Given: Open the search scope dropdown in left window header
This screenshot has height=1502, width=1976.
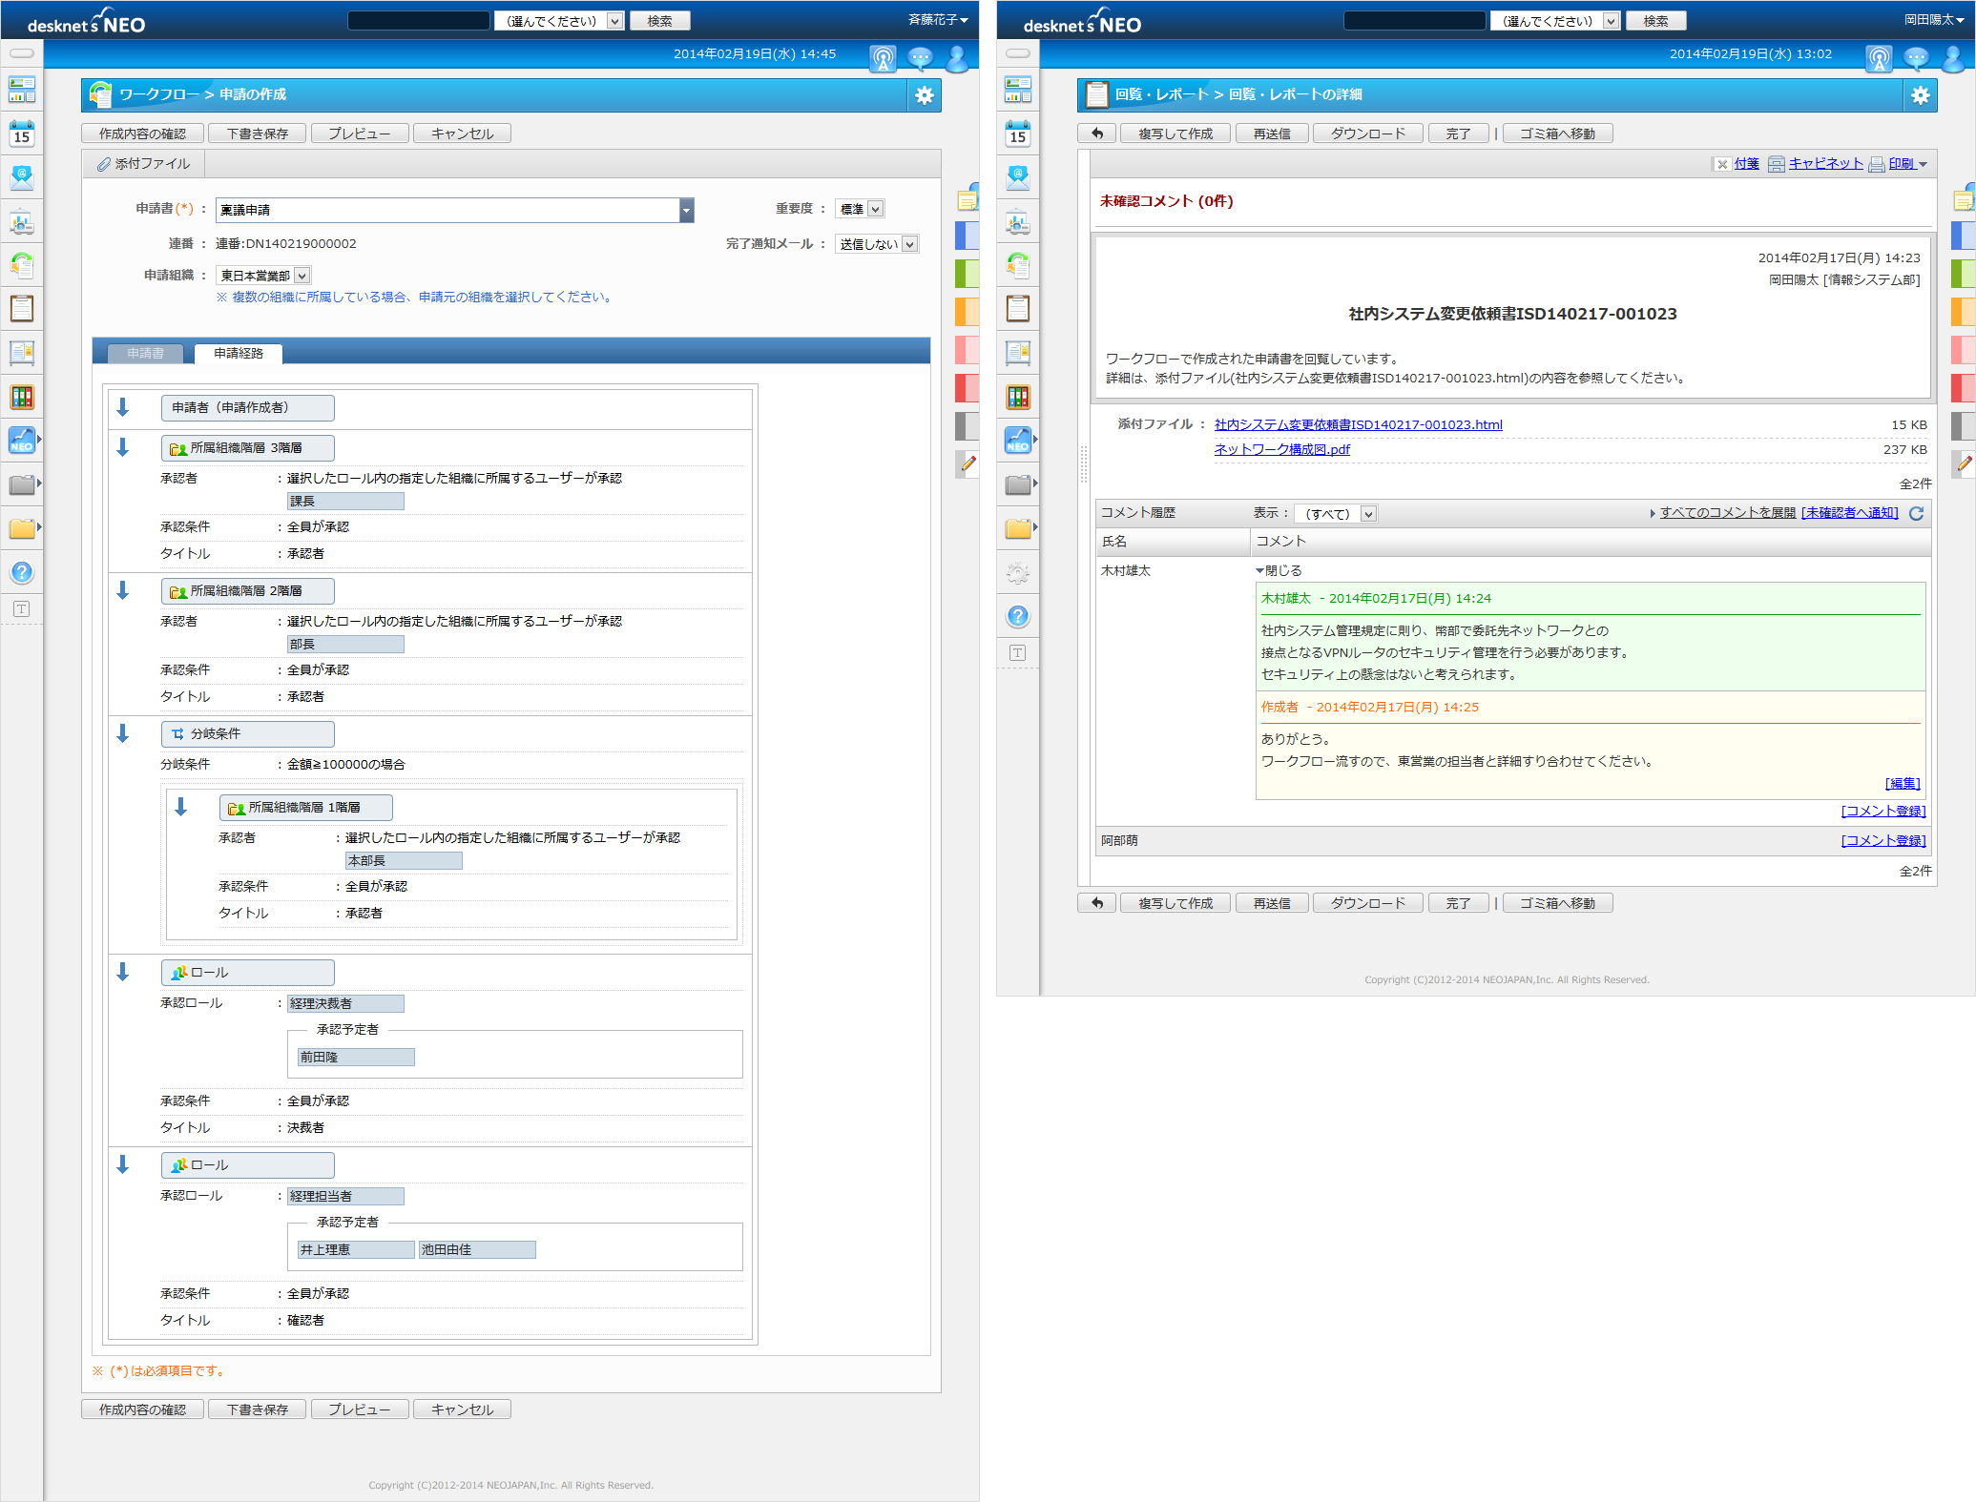Looking at the screenshot, I should click(x=559, y=21).
